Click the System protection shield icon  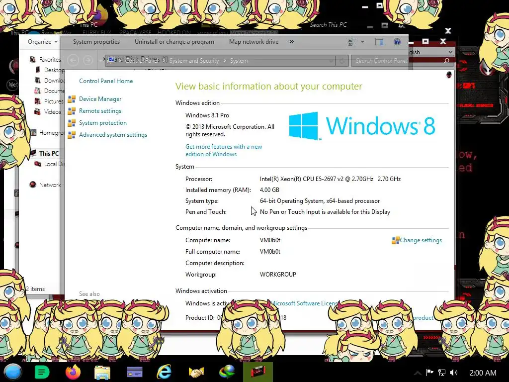pyautogui.click(x=72, y=123)
